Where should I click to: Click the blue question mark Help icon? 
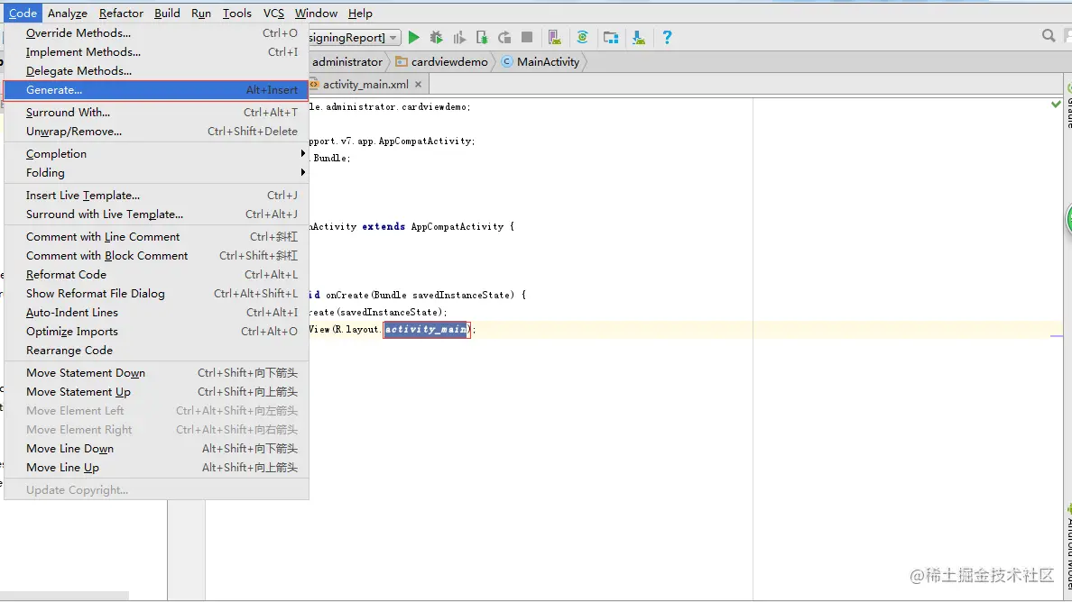[x=667, y=38]
